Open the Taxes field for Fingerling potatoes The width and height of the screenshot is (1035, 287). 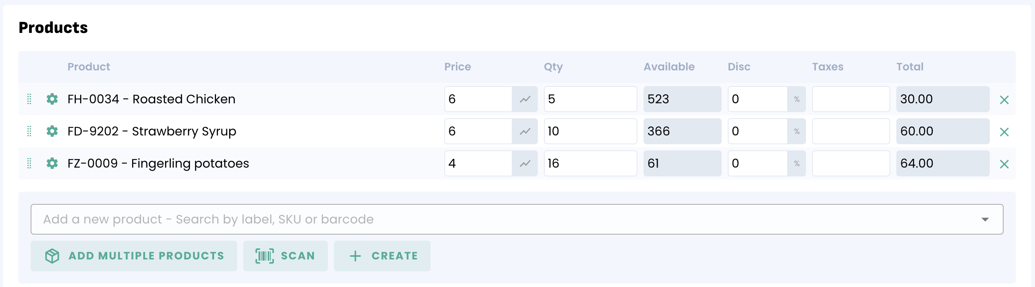coord(851,163)
